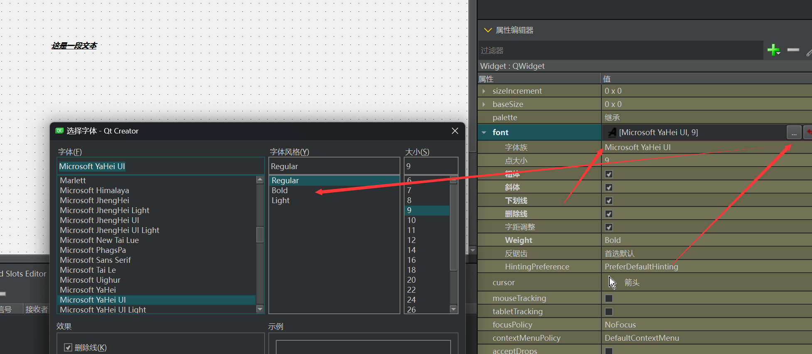
Task: Toggle the 粗体 bold checkbox
Action: click(x=609, y=174)
